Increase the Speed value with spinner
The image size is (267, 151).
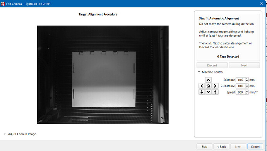point(247,91)
